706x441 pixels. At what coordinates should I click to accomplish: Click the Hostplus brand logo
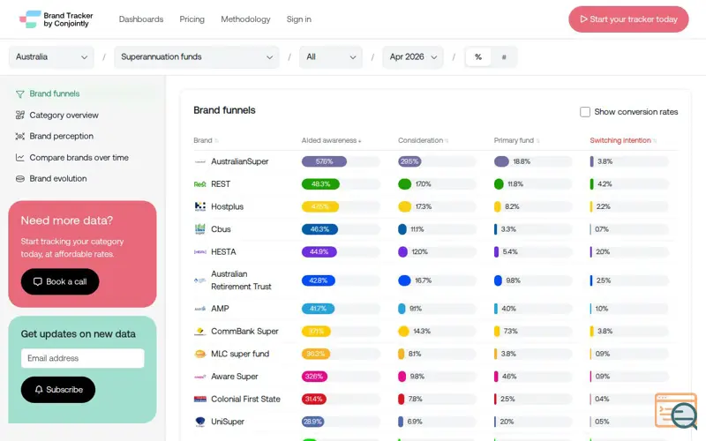[200, 206]
